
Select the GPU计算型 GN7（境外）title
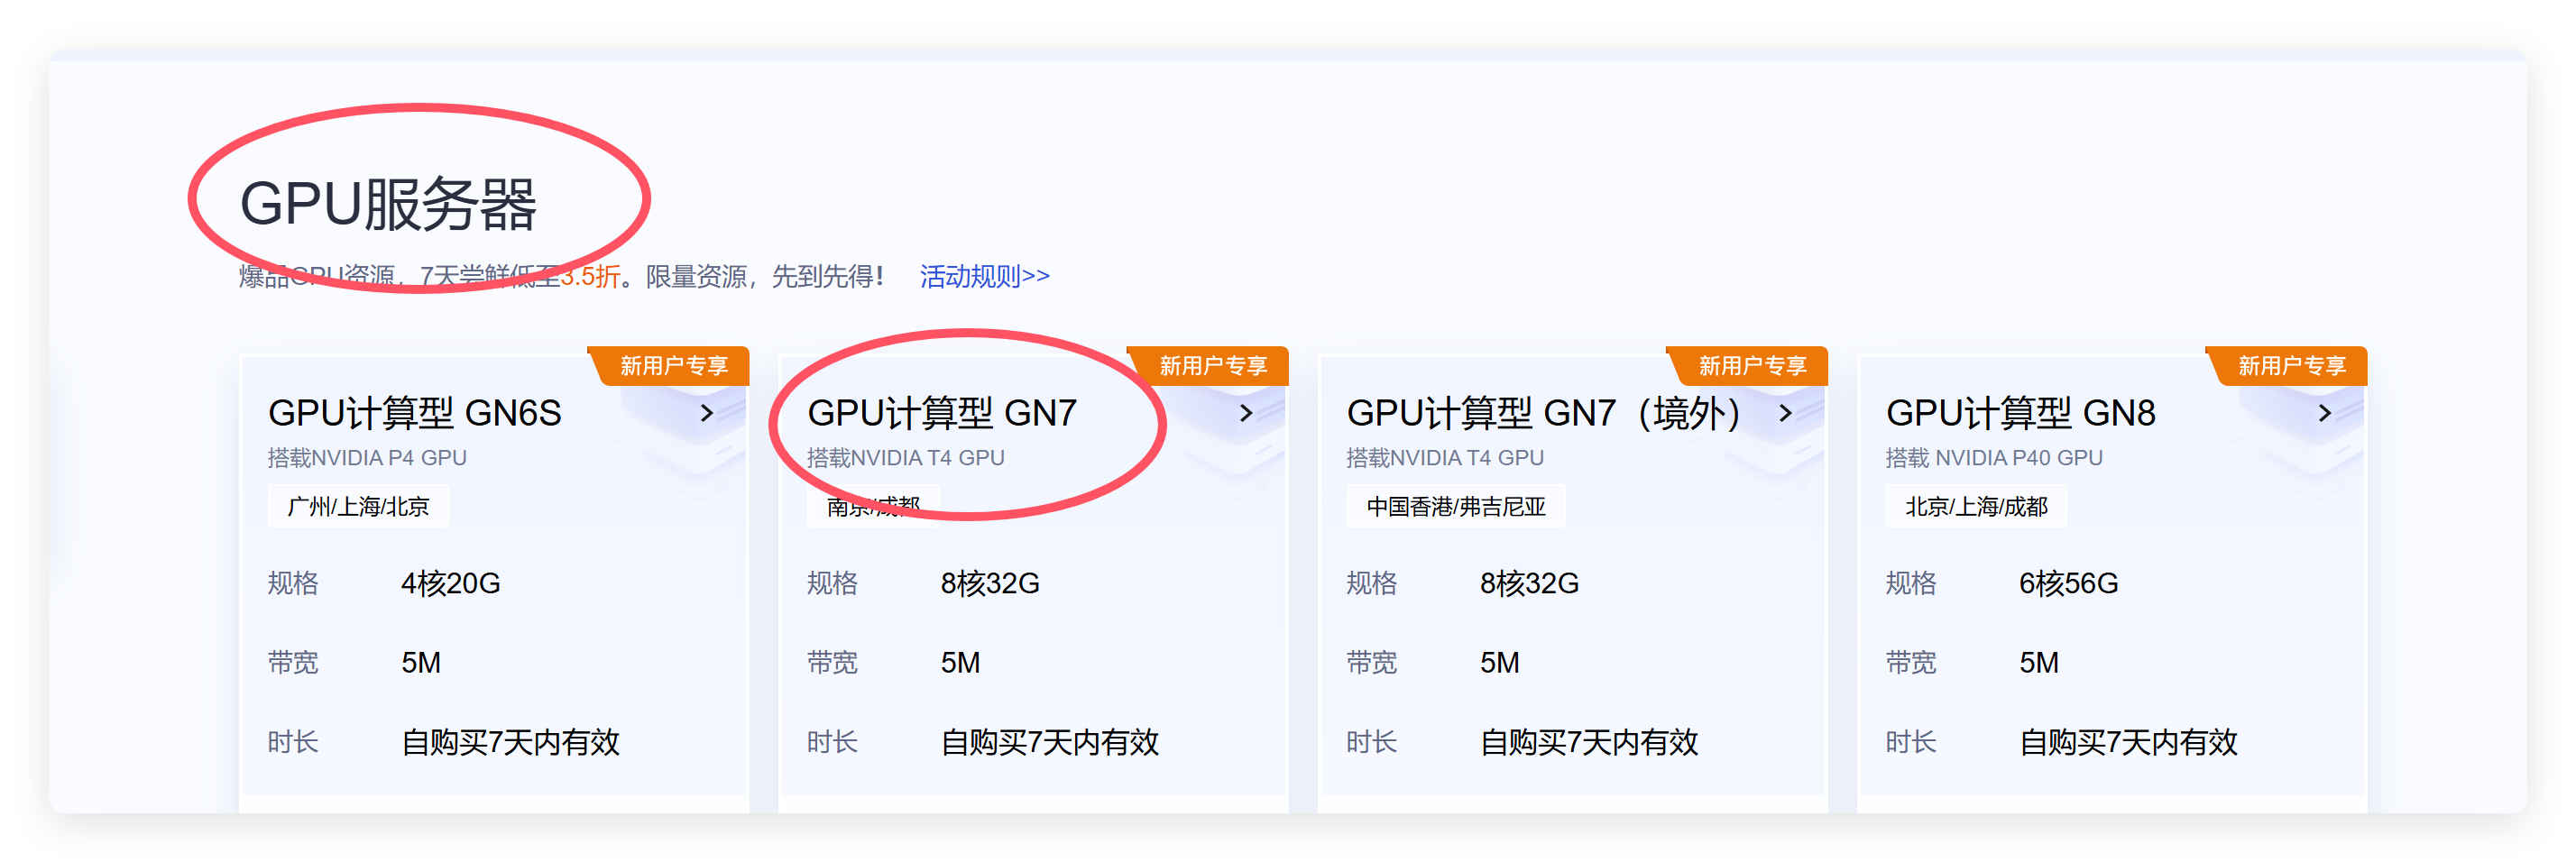(x=1544, y=413)
